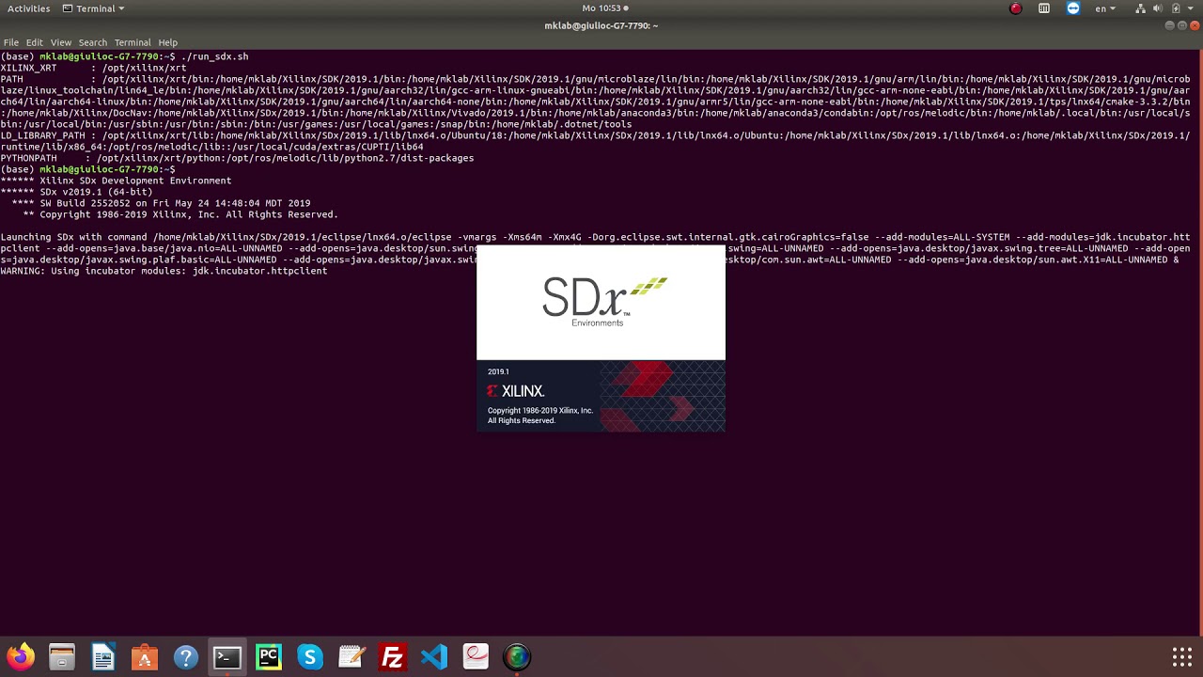This screenshot has height=677, width=1203.
Task: Open the Terminal menu in menu bar
Action: click(x=133, y=42)
